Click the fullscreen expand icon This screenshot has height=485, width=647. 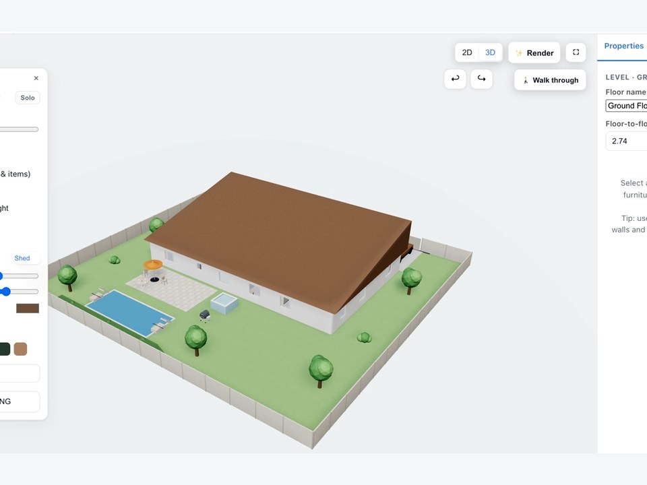576,53
